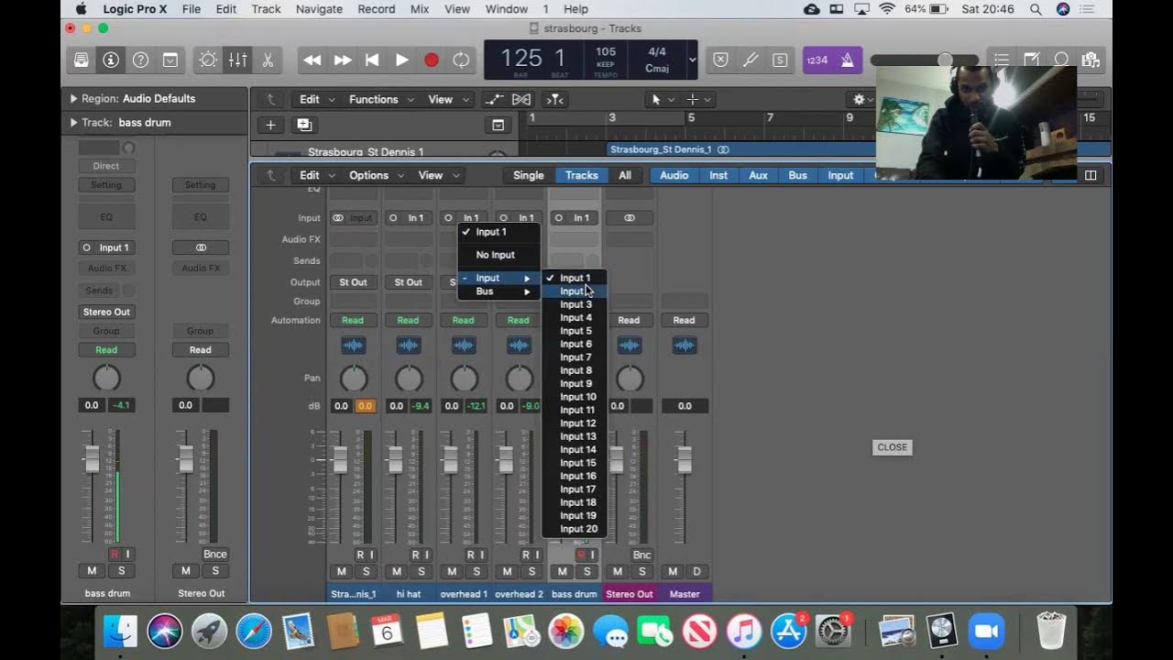The width and height of the screenshot is (1173, 660).
Task: Click the Solo S toolbar icon
Action: coord(780,60)
